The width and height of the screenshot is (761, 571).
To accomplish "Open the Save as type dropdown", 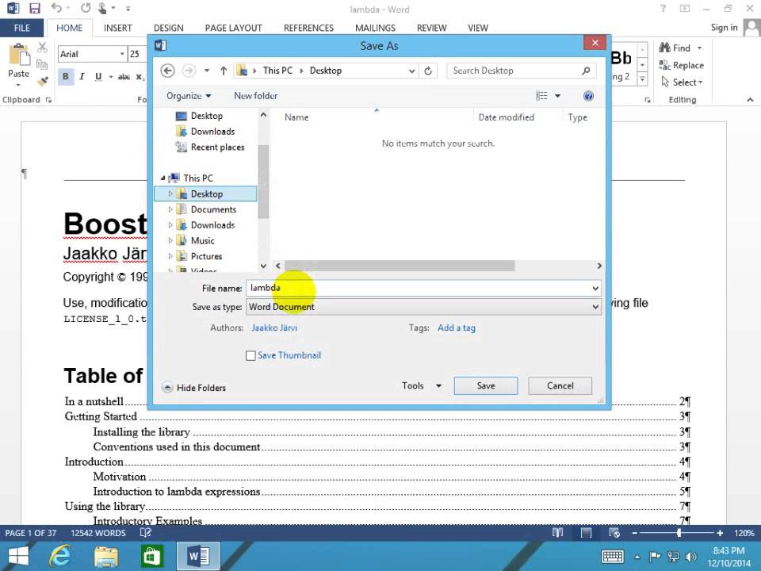I will pyautogui.click(x=595, y=307).
